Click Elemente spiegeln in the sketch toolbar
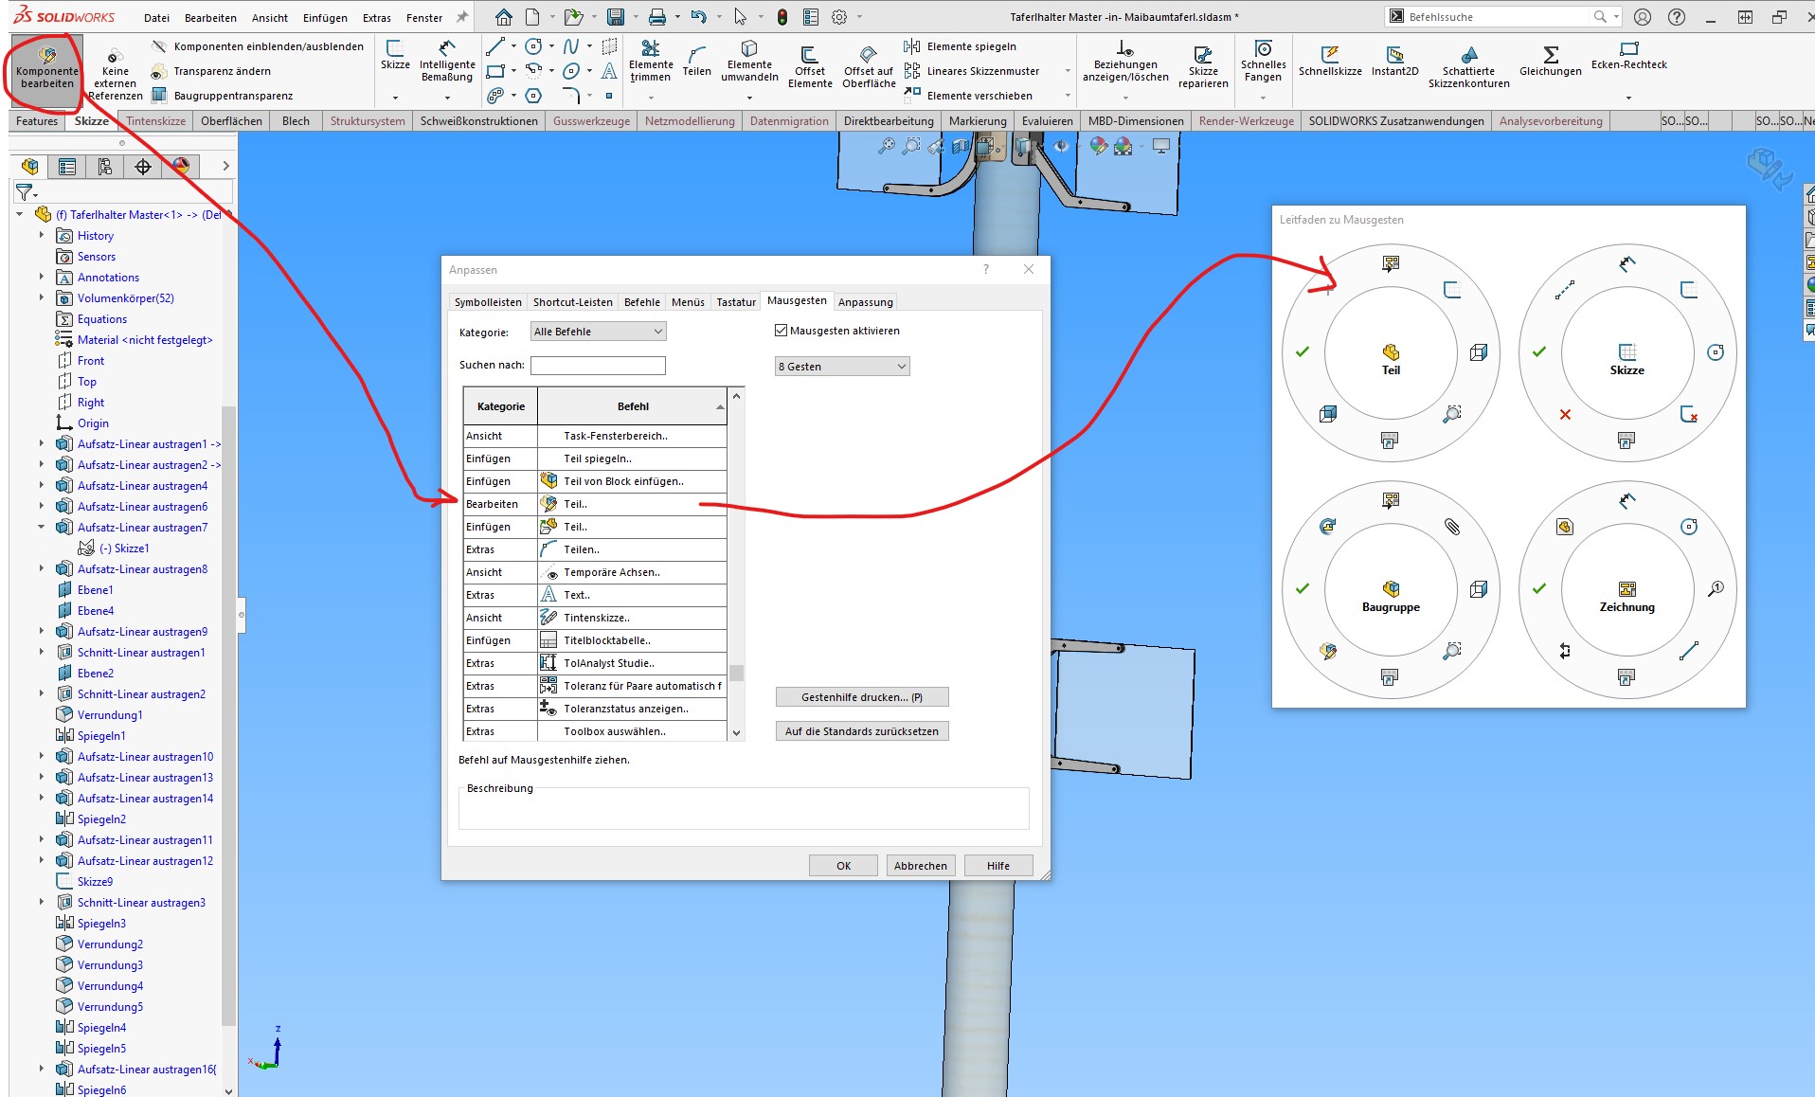This screenshot has height=1097, width=1815. pos(961,46)
